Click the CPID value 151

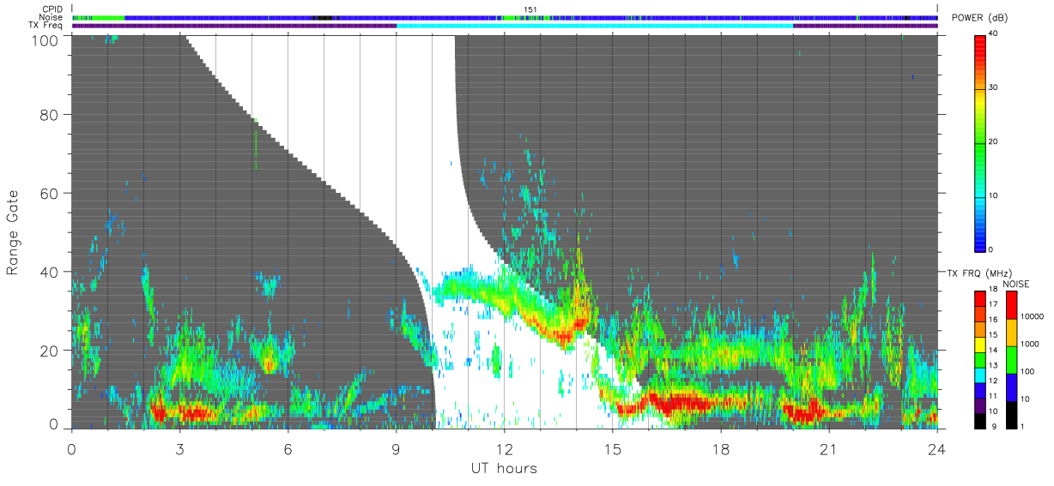tap(530, 9)
